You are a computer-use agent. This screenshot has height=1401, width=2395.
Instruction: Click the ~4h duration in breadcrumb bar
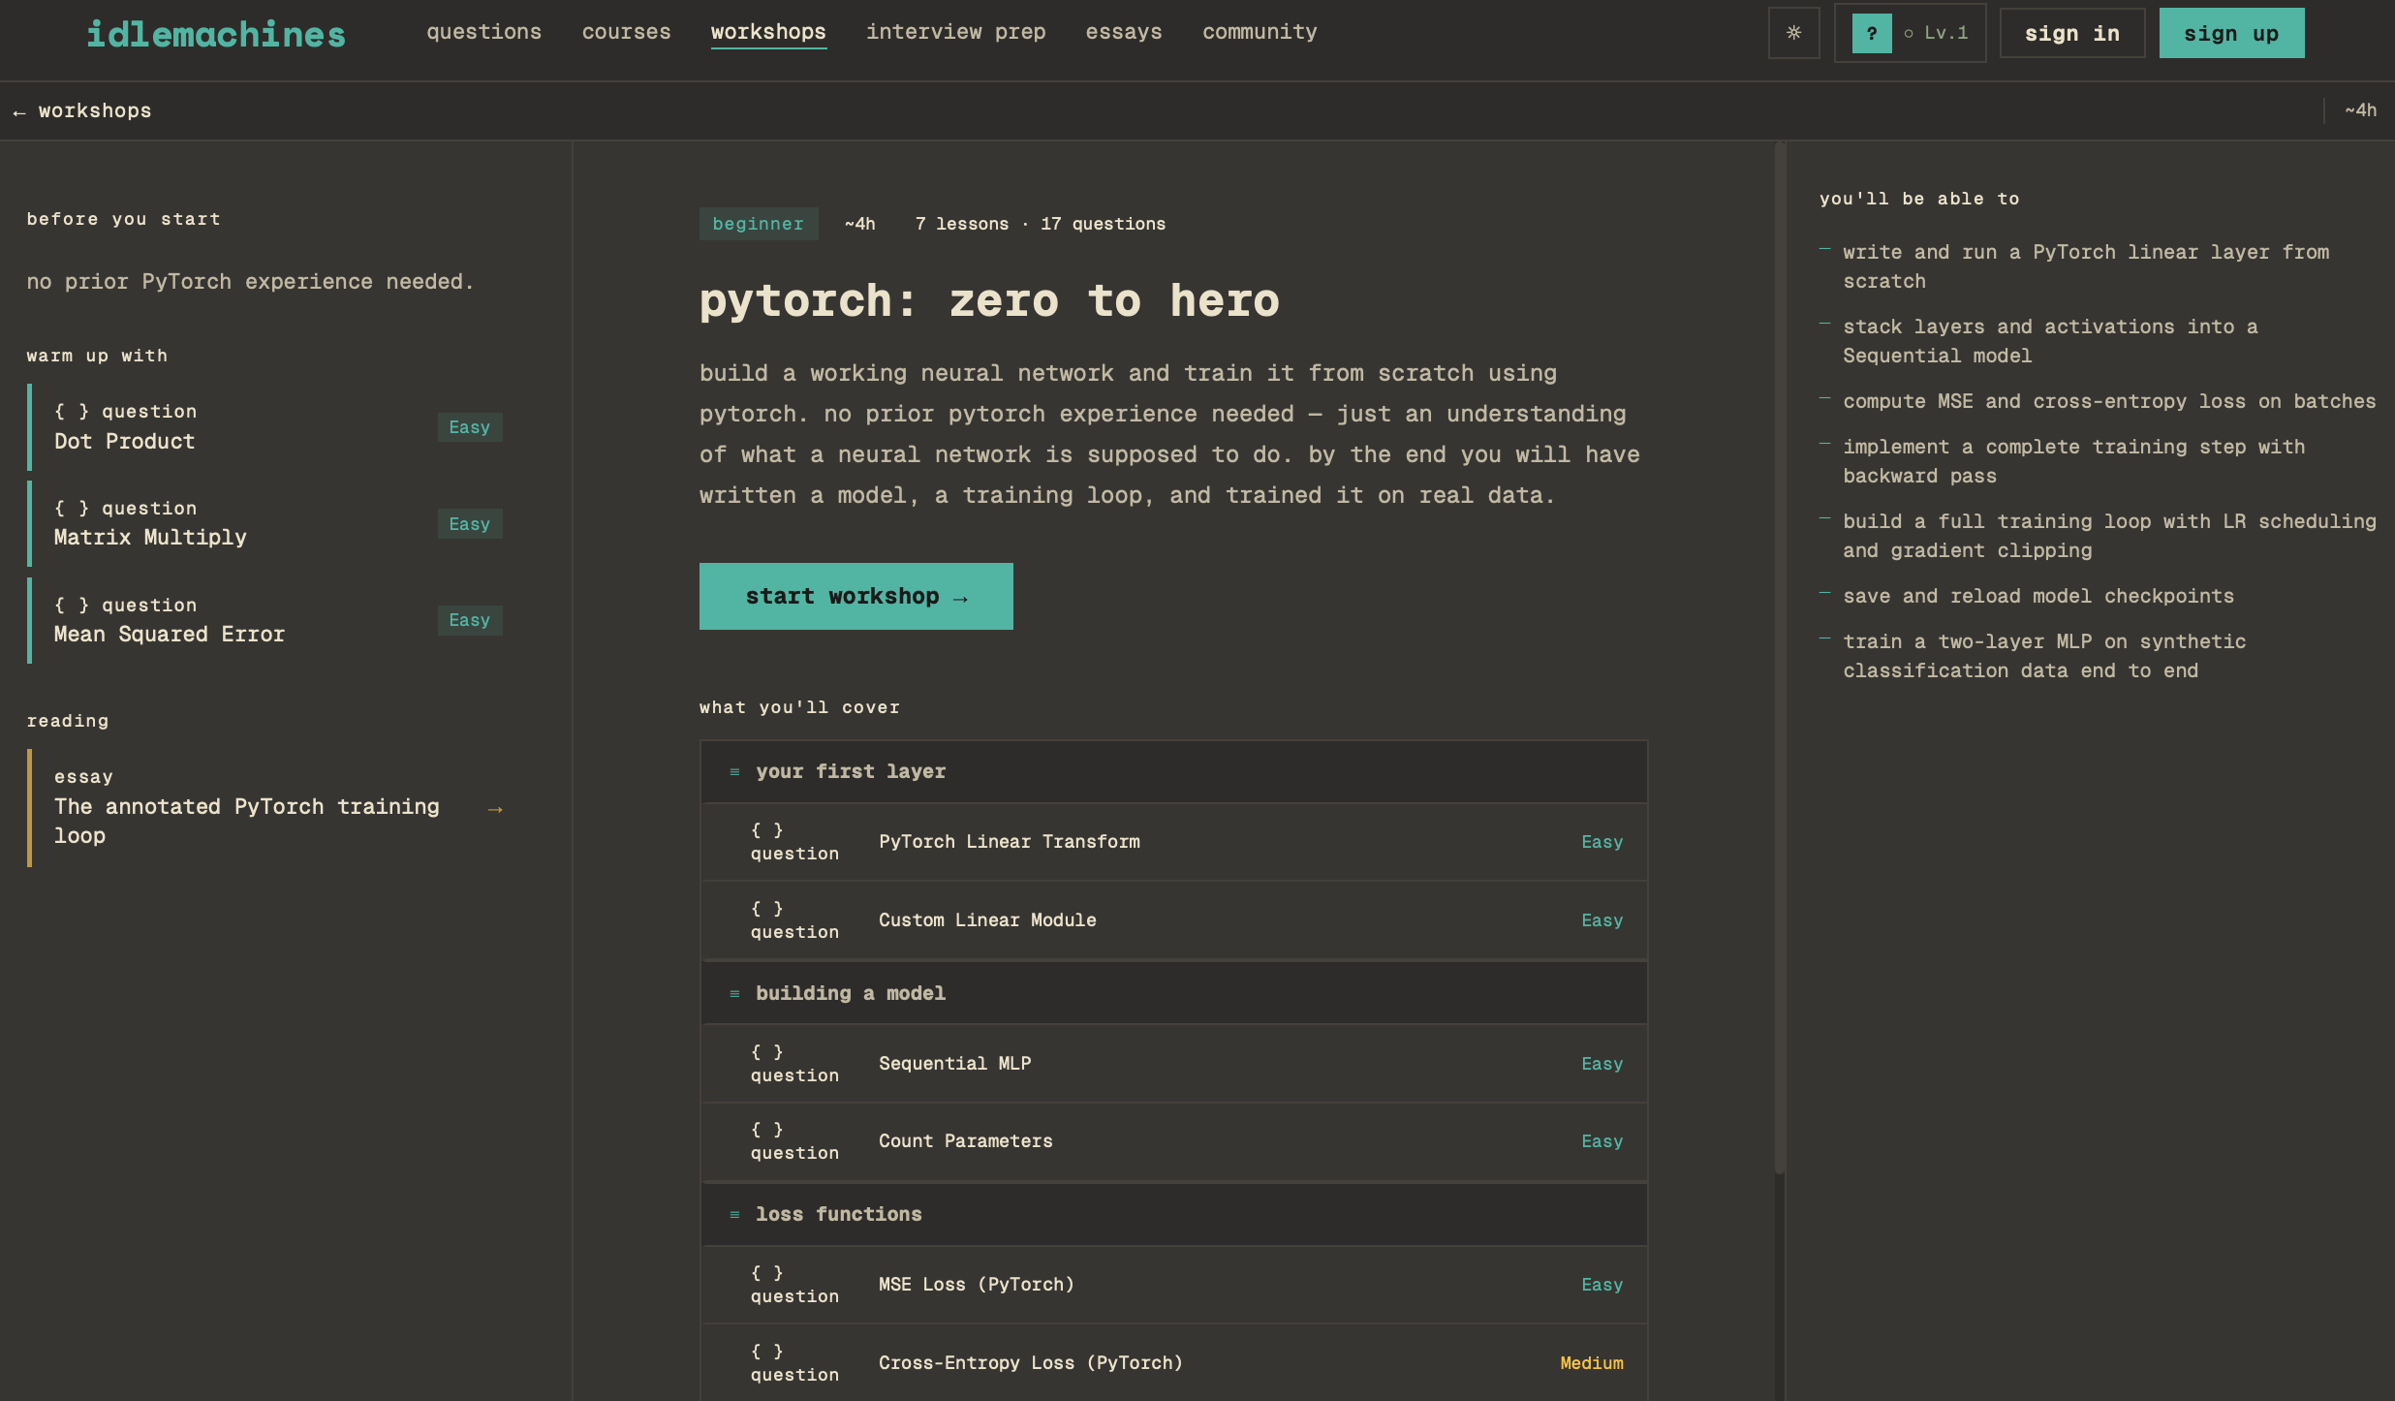coord(2360,110)
